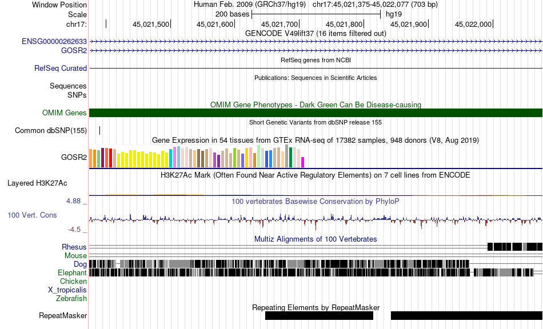543x329 pixels.
Task: Click the Multiz Alignments of 100 Vertebrates title
Action: coord(316,239)
